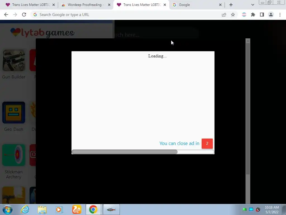This screenshot has width=286, height=215.
Task: Click the overlay vertical scrollbar thumb
Action: [248, 109]
